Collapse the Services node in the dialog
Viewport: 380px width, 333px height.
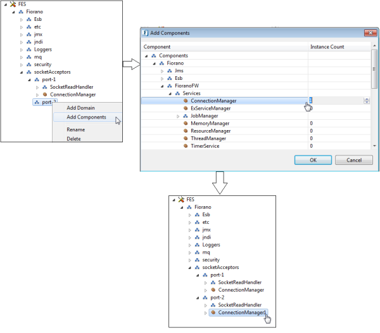pos(170,93)
